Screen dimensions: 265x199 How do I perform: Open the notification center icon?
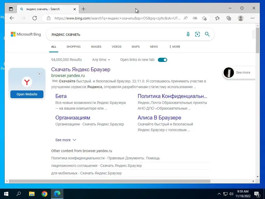tap(257, 194)
